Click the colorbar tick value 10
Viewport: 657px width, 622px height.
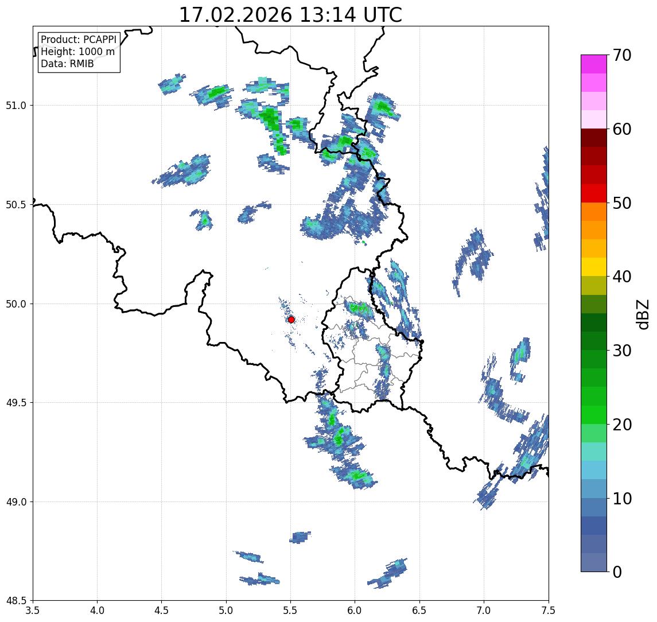(x=622, y=499)
